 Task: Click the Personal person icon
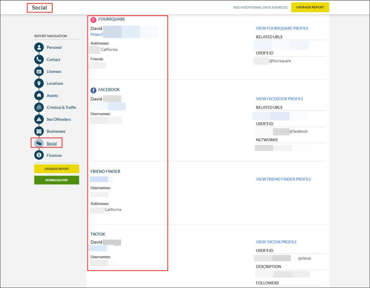click(x=39, y=47)
